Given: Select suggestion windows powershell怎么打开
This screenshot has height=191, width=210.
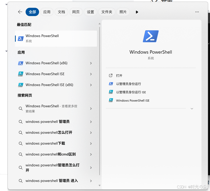Looking at the screenshot, I should coord(56,132).
